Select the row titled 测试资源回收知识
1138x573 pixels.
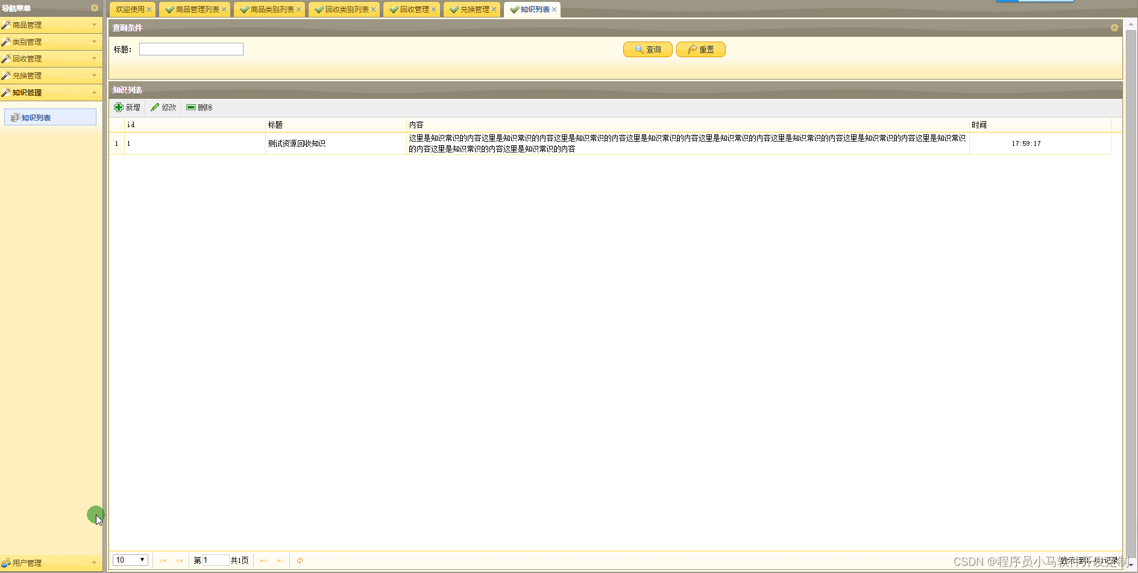click(x=610, y=143)
